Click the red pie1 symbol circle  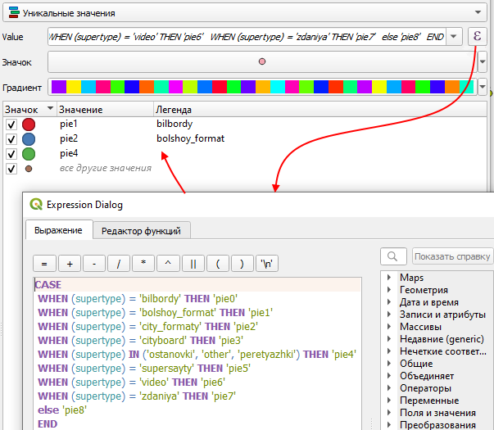(29, 124)
